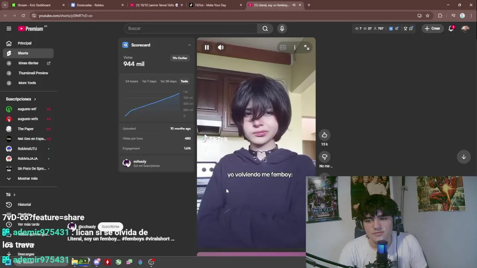Select the 1st 28 days chart range
The image size is (477, 268).
click(168, 81)
